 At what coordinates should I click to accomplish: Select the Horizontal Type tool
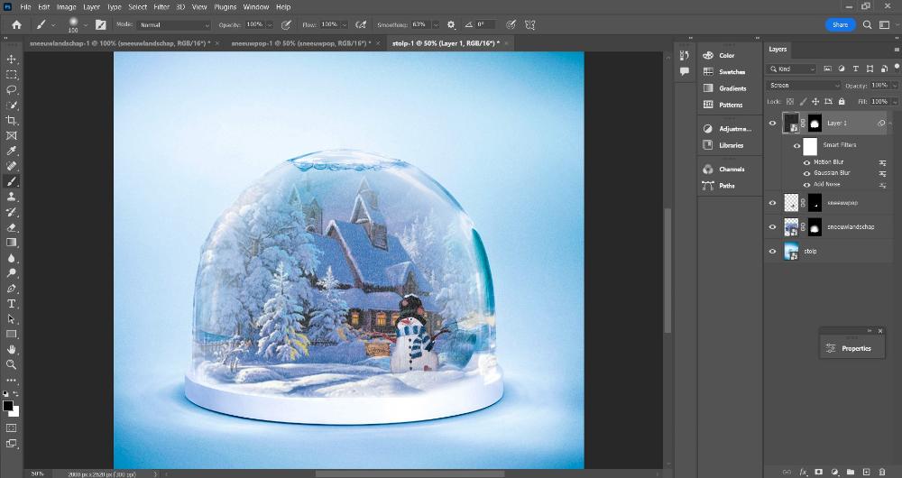[x=12, y=304]
